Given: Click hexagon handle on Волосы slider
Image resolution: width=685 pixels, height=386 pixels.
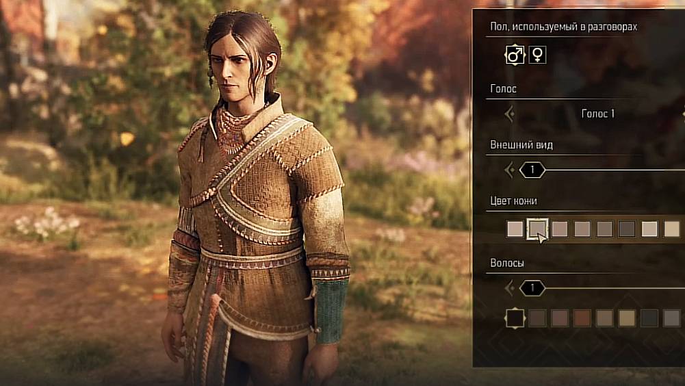Looking at the screenshot, I should tap(532, 289).
